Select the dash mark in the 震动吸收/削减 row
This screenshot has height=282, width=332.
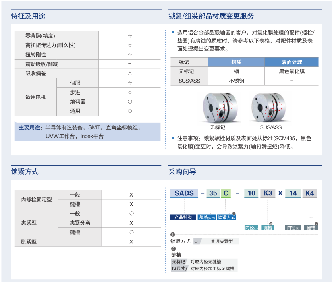[130, 64]
